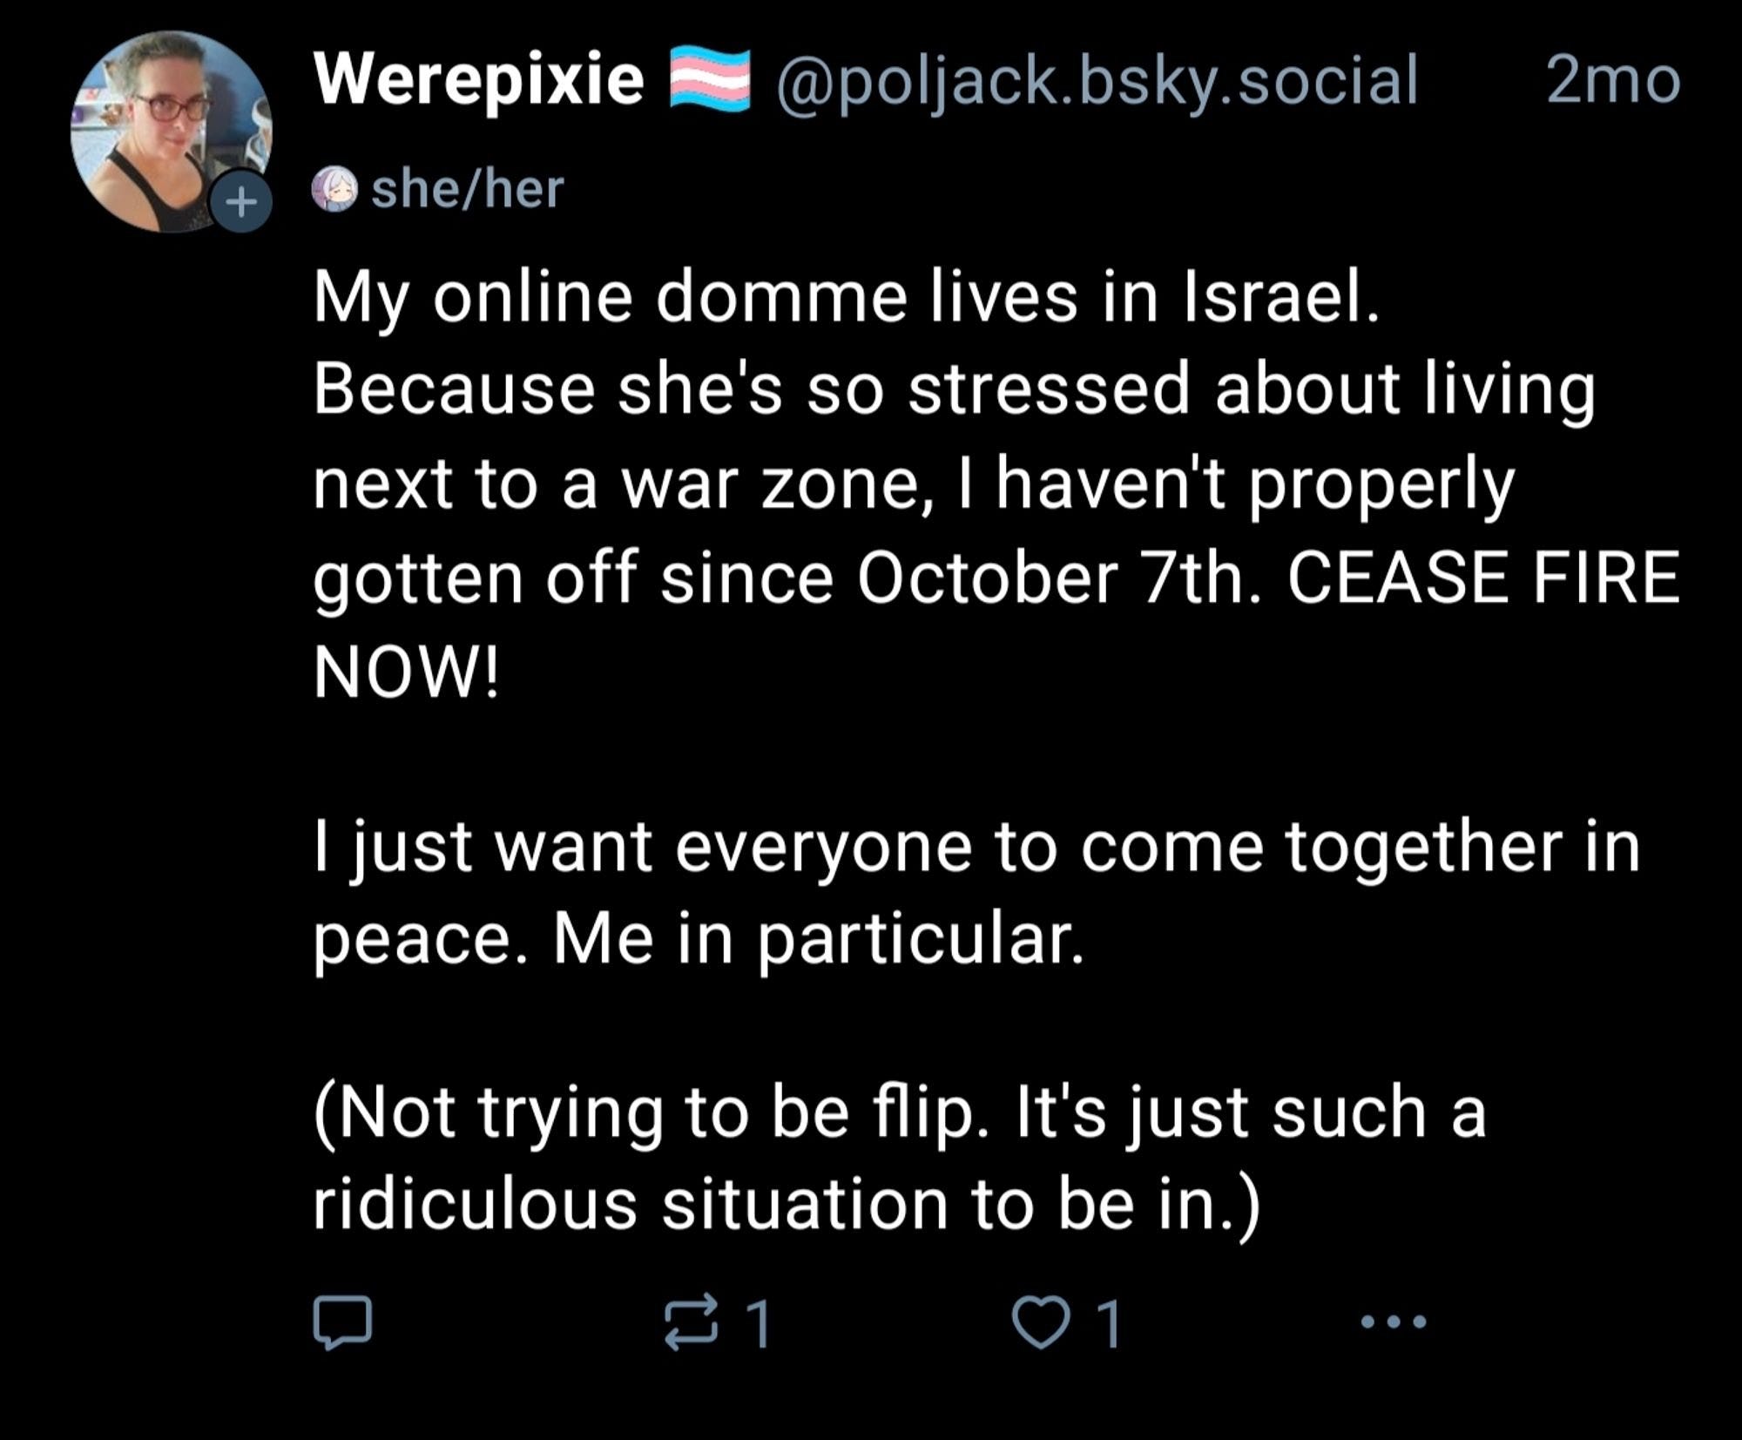
Task: Click the 'CEASE FIRE' text in post
Action: click(x=1483, y=578)
